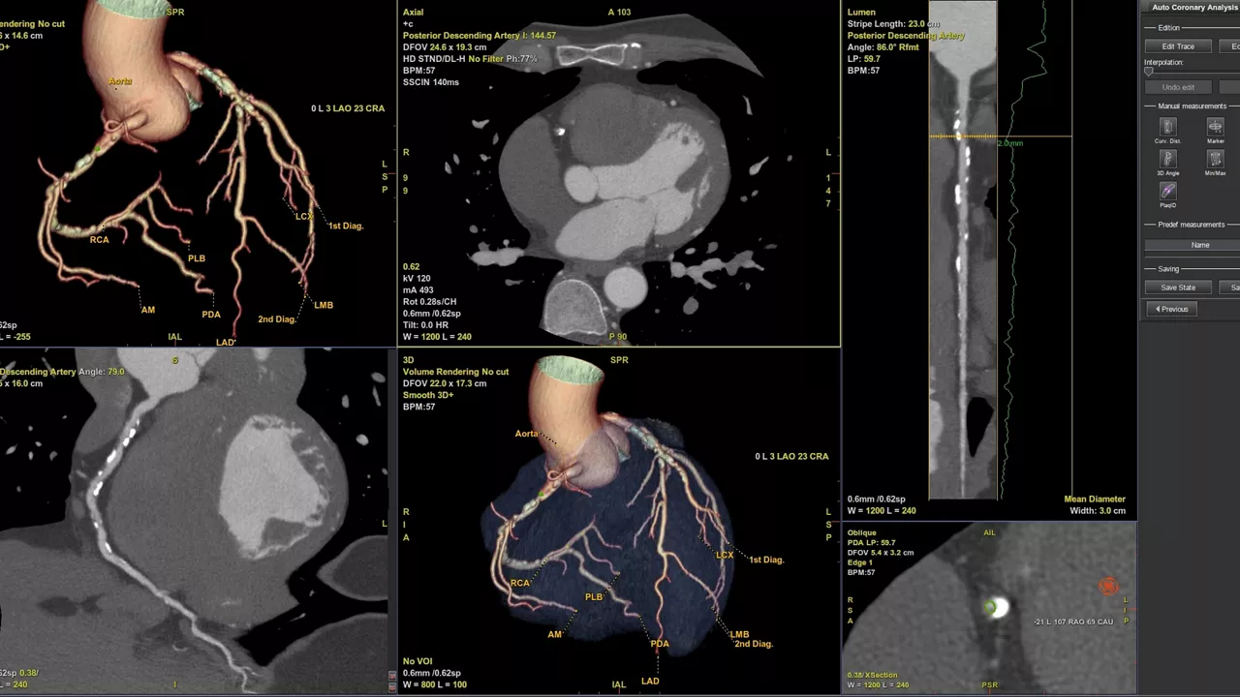
Task: Click the orange compass icon in oblique view
Action: click(x=1109, y=587)
